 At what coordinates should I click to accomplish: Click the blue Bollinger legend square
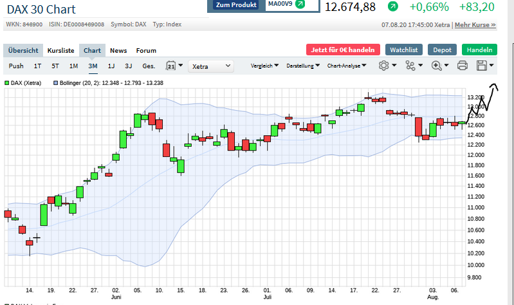coord(56,83)
